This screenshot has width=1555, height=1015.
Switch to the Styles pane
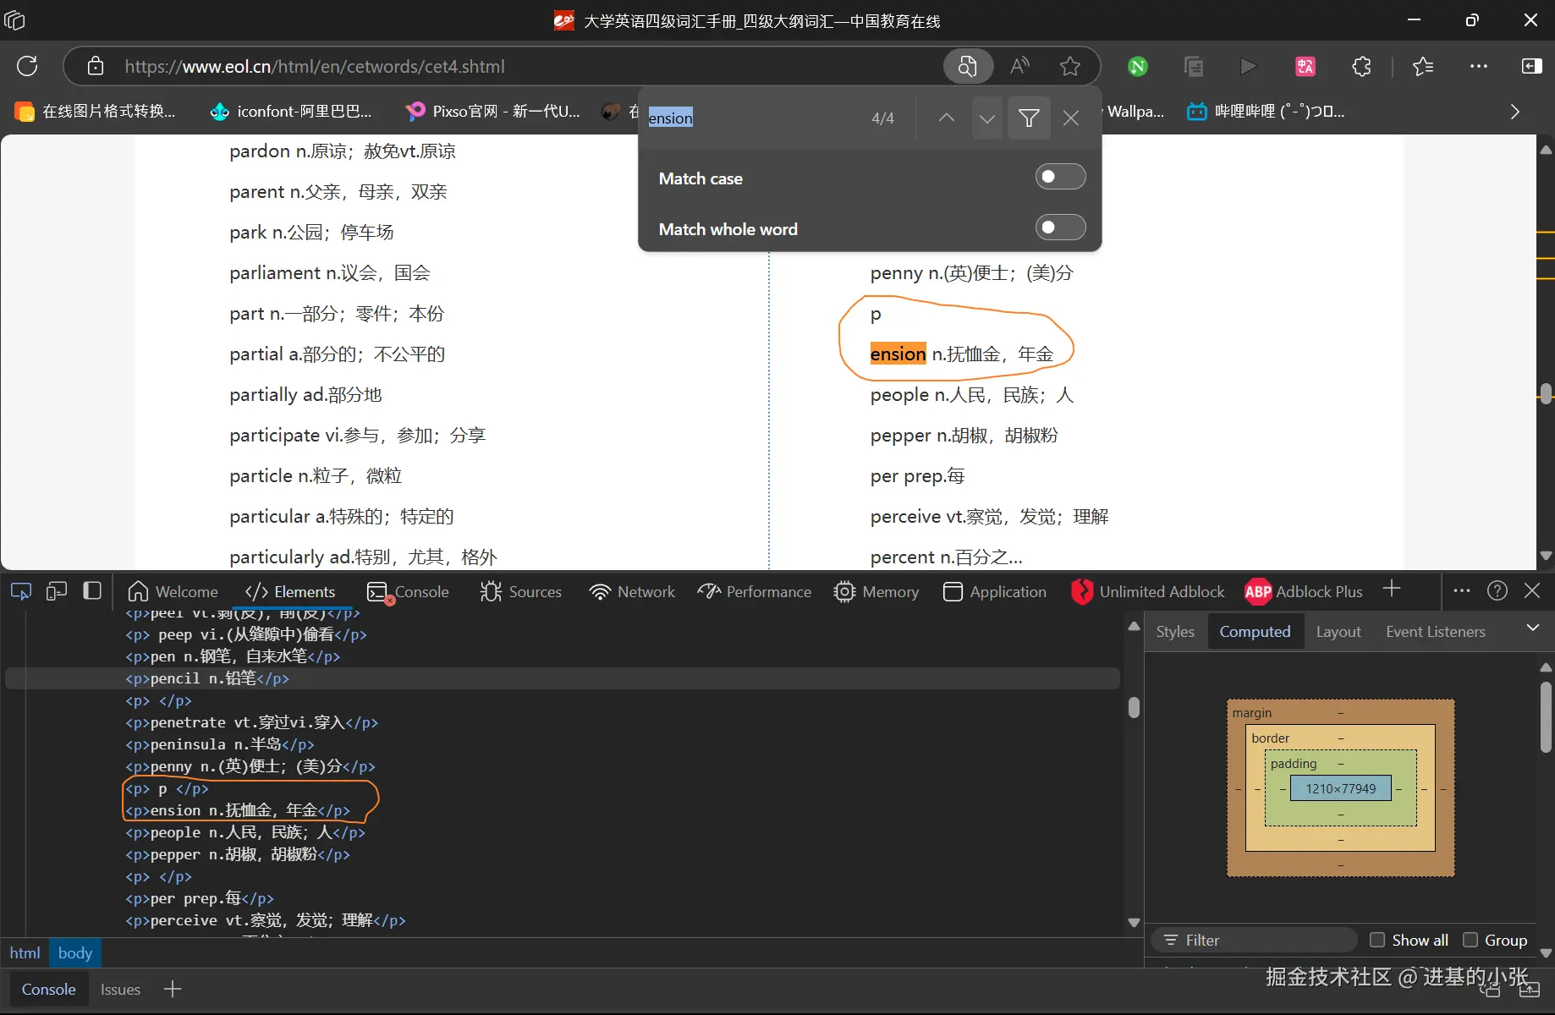point(1175,632)
